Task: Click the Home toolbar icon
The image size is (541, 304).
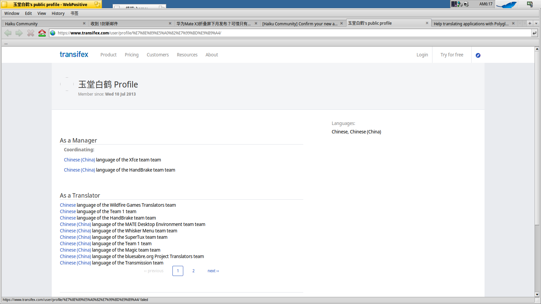Action: (42, 33)
